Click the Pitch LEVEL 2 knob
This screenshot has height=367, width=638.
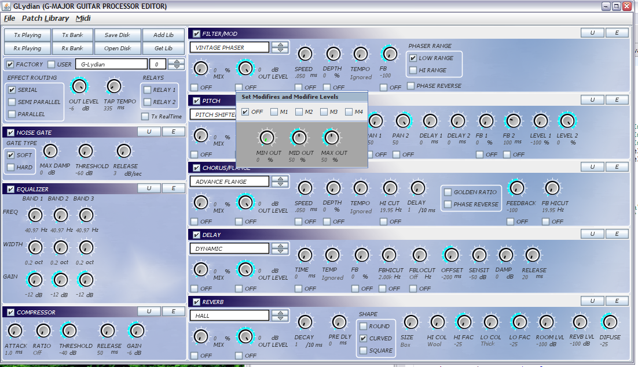click(x=567, y=121)
